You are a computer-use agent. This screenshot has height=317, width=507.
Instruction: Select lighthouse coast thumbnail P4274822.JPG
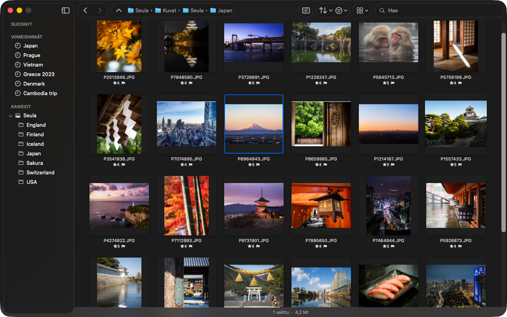coord(119,206)
